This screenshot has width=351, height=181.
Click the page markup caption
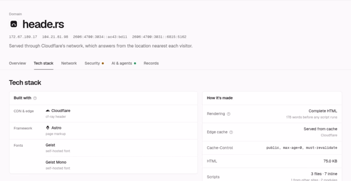click(55, 134)
